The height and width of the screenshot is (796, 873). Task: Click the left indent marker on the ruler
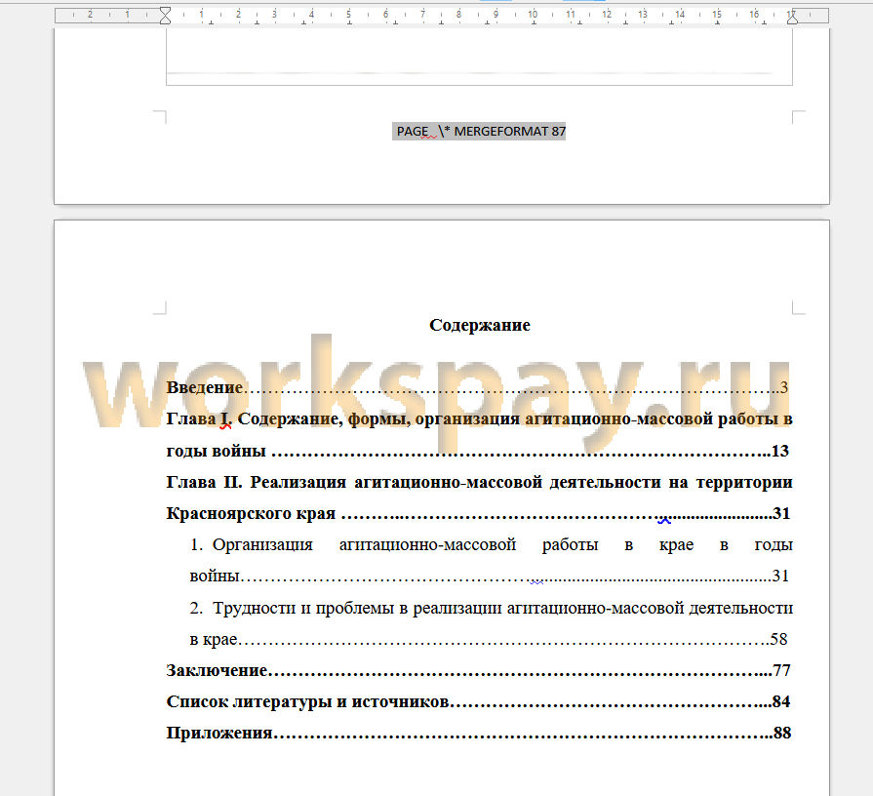pyautogui.click(x=165, y=16)
